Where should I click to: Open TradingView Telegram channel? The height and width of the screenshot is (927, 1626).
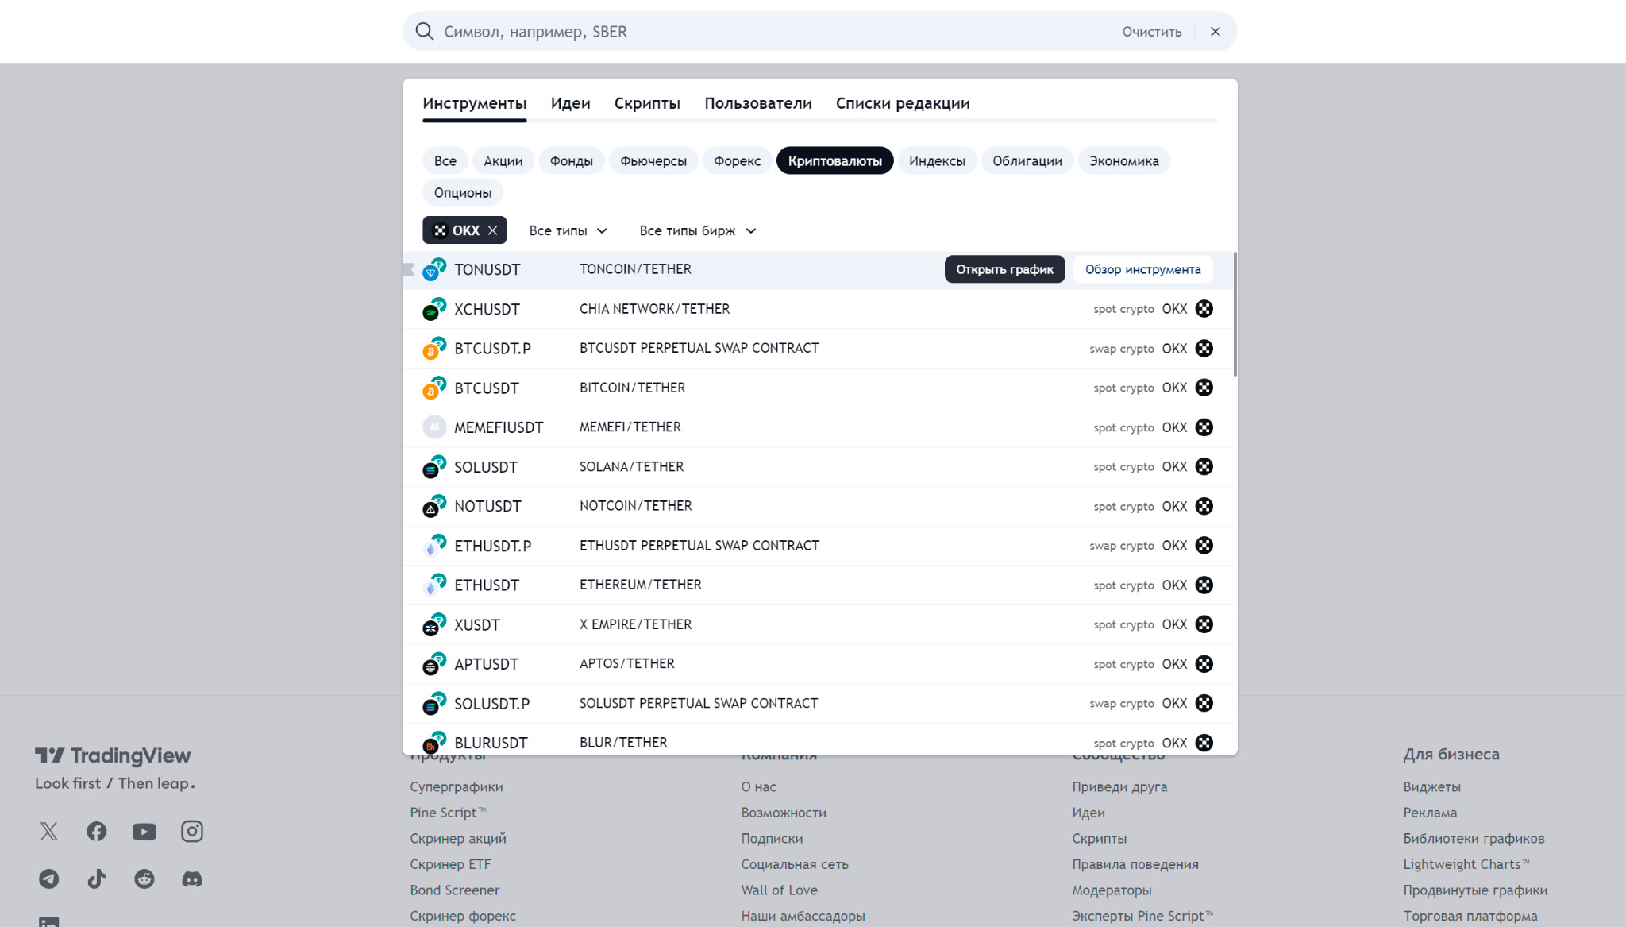click(x=49, y=879)
